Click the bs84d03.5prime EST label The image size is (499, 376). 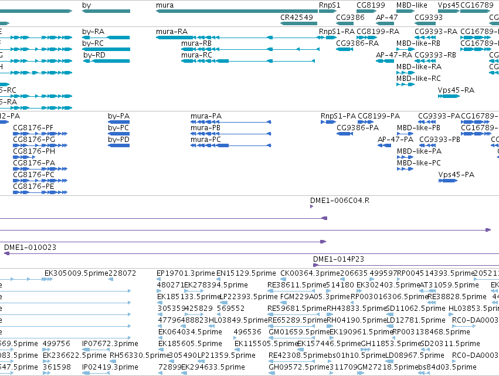click(x=447, y=367)
